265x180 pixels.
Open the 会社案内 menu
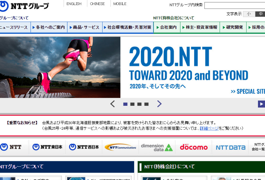pos(167,27)
